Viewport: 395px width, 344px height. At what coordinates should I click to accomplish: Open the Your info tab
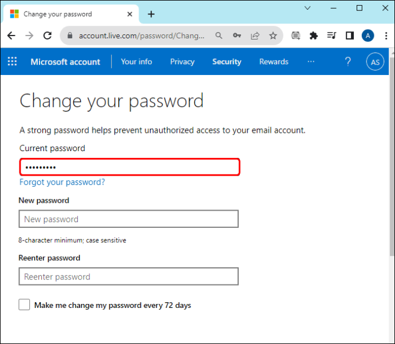[x=136, y=62]
